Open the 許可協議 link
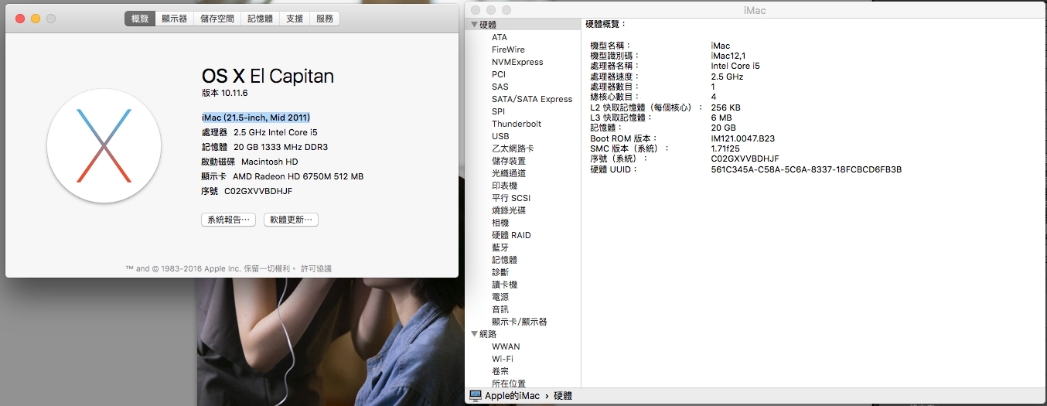The image size is (1047, 406). pyautogui.click(x=316, y=268)
